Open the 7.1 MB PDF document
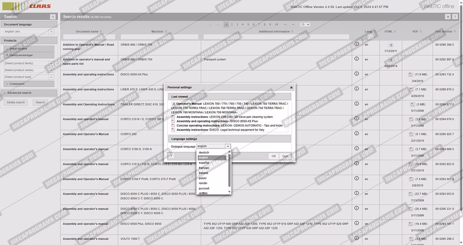Screen dimensions: 463x245 click(x=411, y=89)
